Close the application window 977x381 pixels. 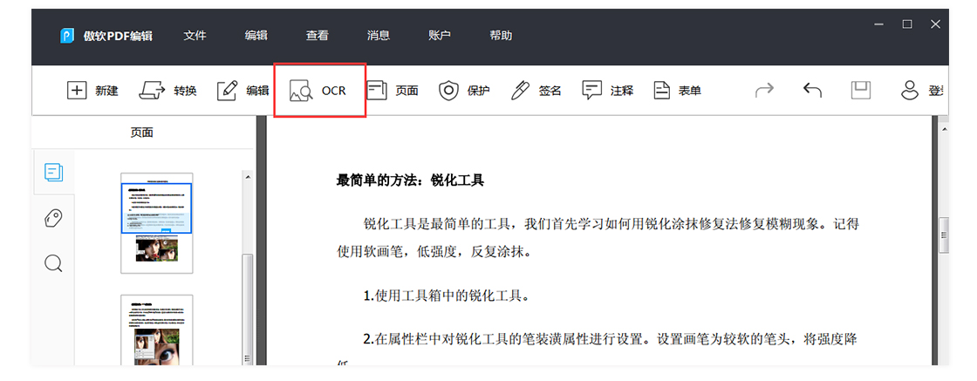(x=935, y=24)
